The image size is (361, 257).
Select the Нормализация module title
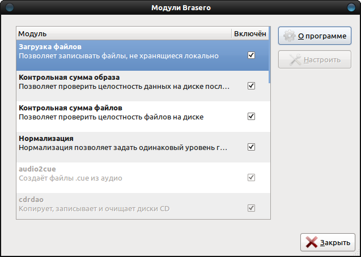(46, 139)
